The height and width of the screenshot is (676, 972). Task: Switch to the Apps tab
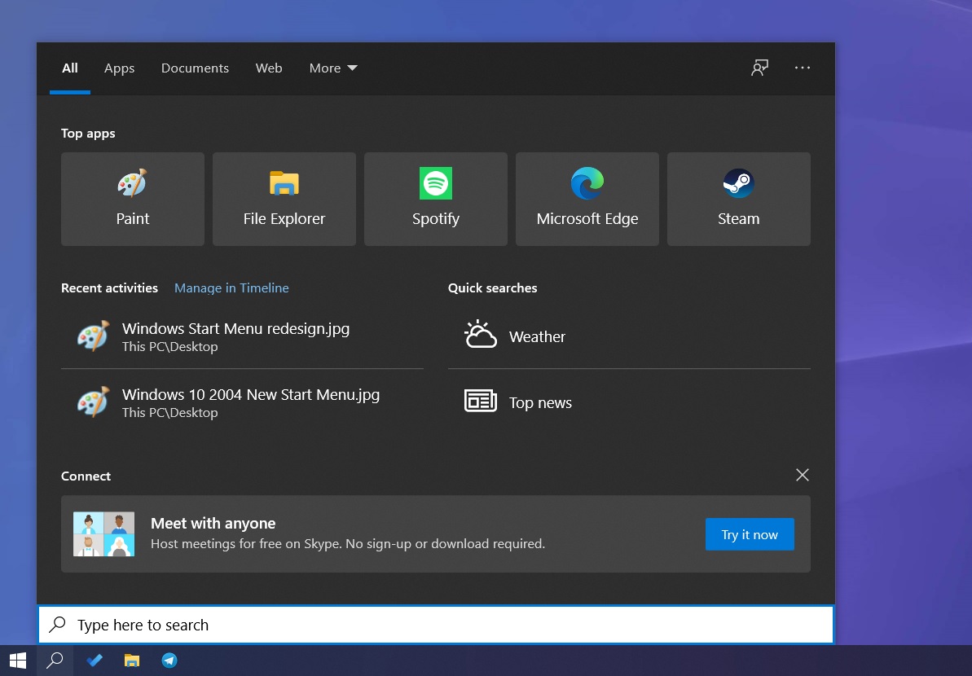point(119,68)
